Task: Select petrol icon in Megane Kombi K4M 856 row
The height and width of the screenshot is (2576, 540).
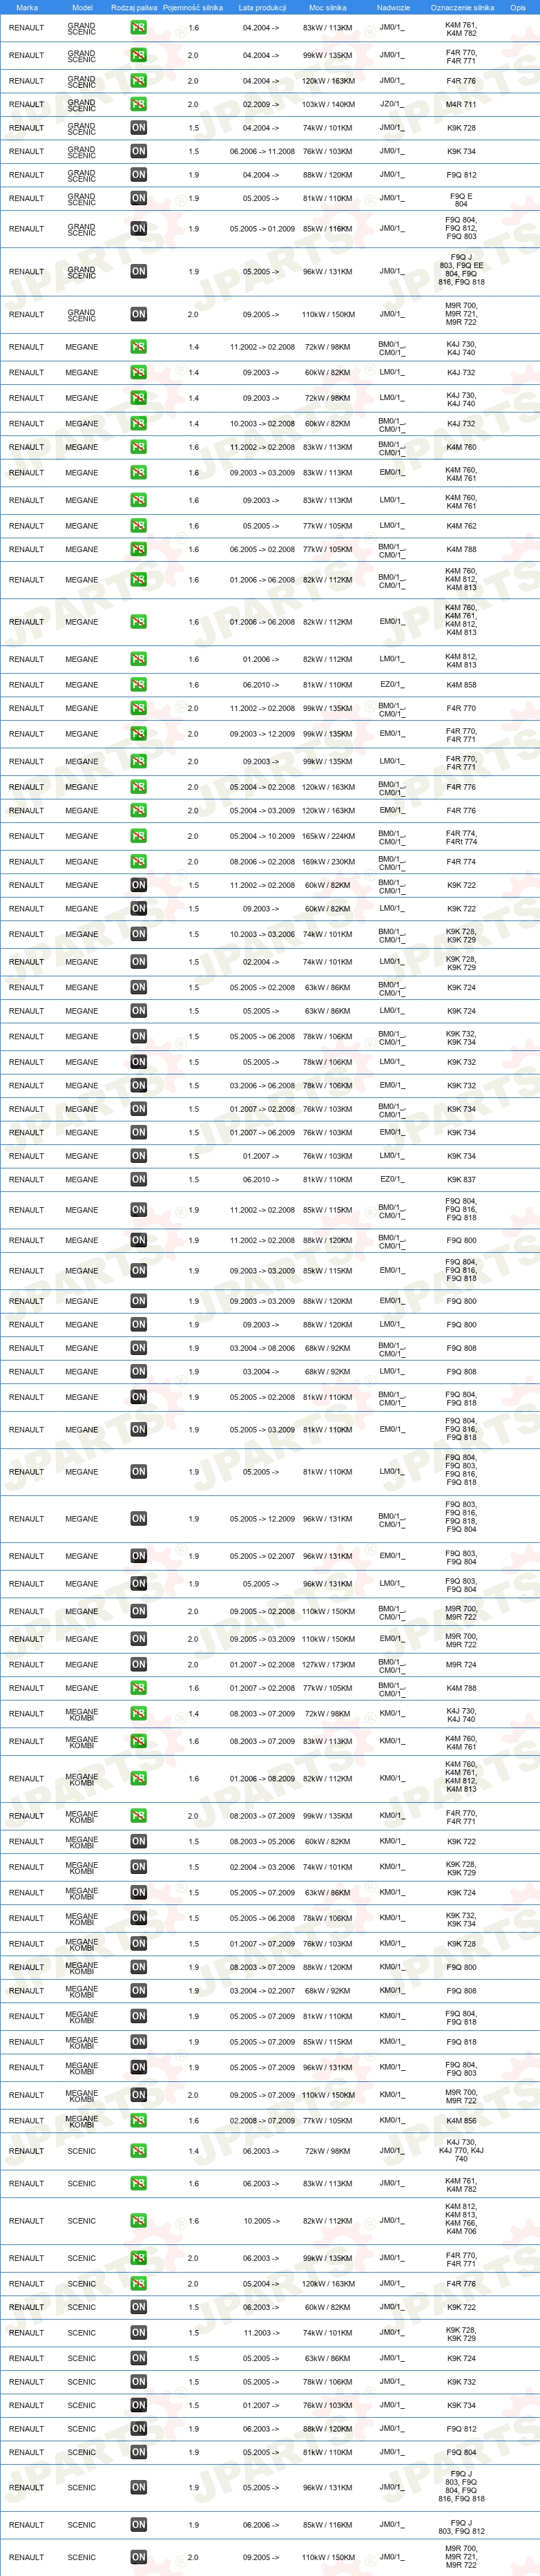Action: (138, 2120)
